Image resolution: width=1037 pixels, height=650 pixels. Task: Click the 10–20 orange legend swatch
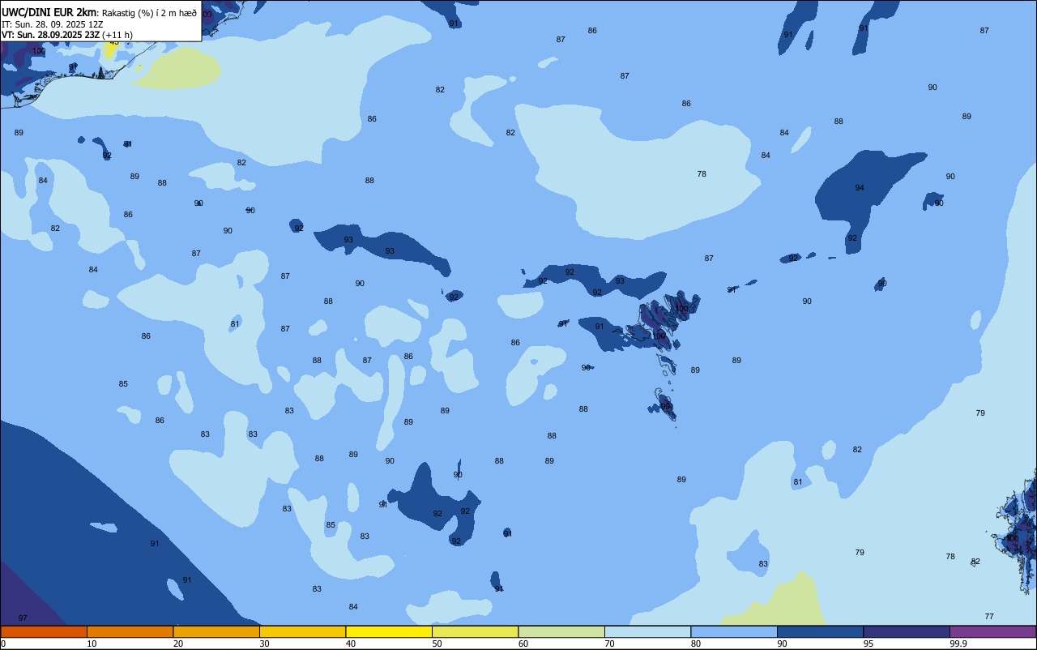click(x=130, y=631)
